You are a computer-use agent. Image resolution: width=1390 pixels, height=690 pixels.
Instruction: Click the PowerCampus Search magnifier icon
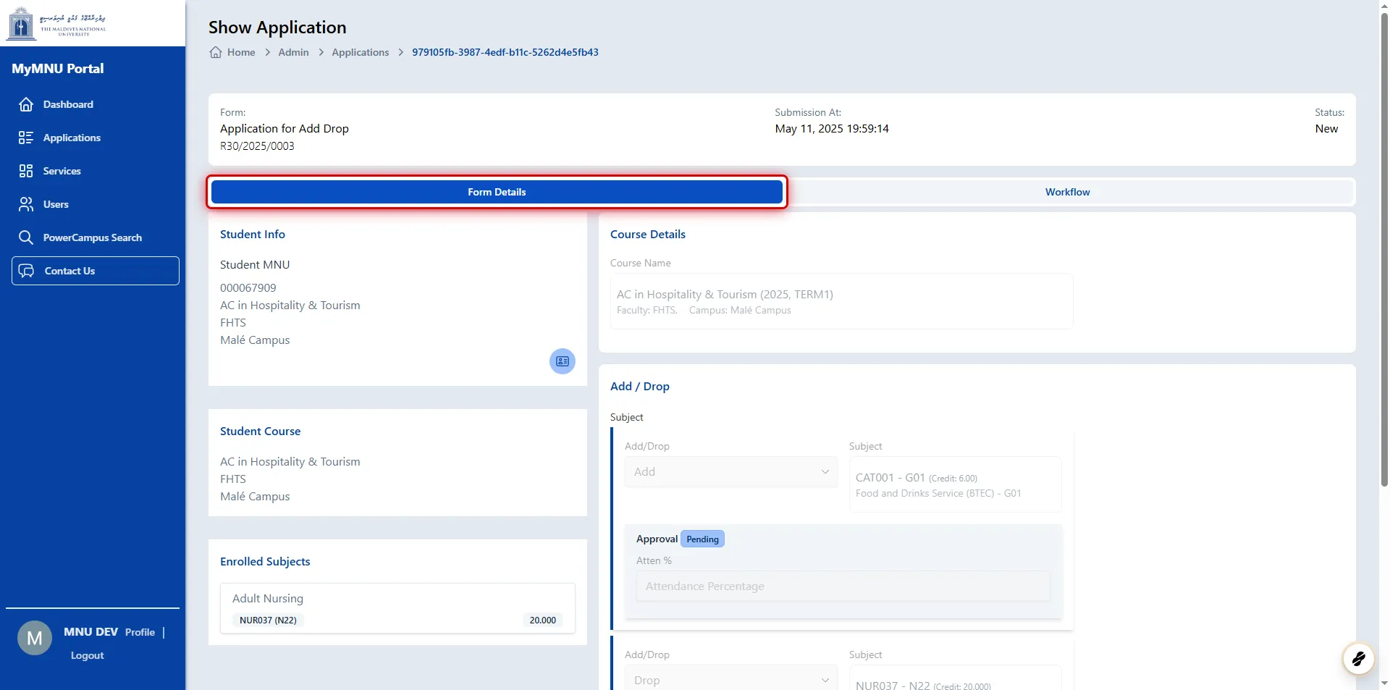[26, 237]
